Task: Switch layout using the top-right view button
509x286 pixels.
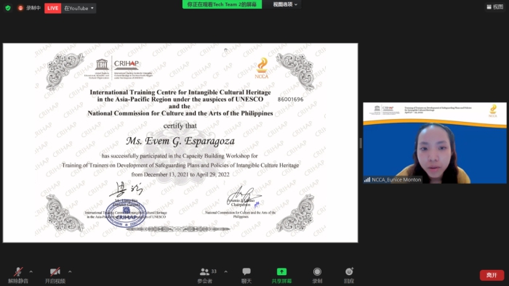Action: pyautogui.click(x=494, y=7)
